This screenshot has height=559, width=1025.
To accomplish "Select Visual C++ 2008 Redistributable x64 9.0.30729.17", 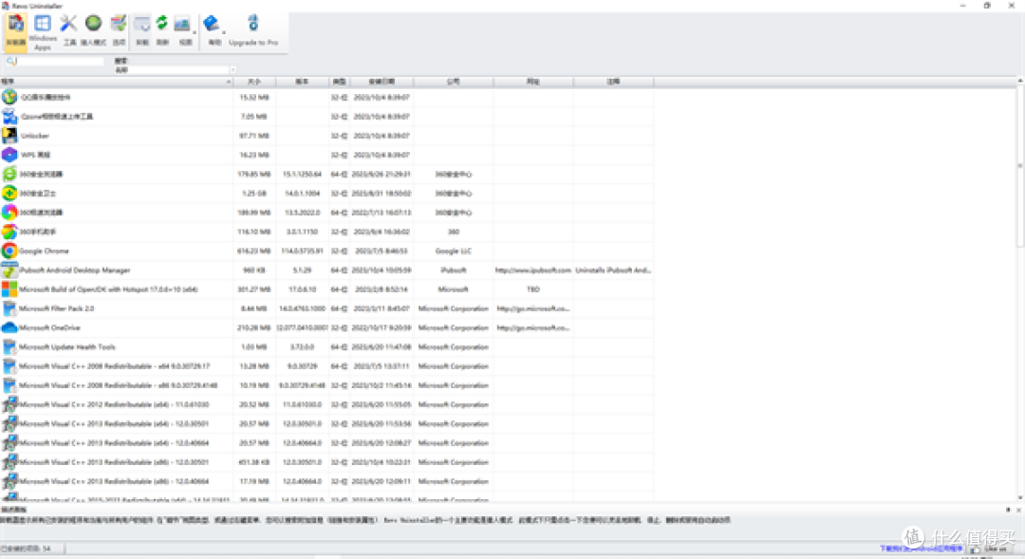I will click(326, 366).
